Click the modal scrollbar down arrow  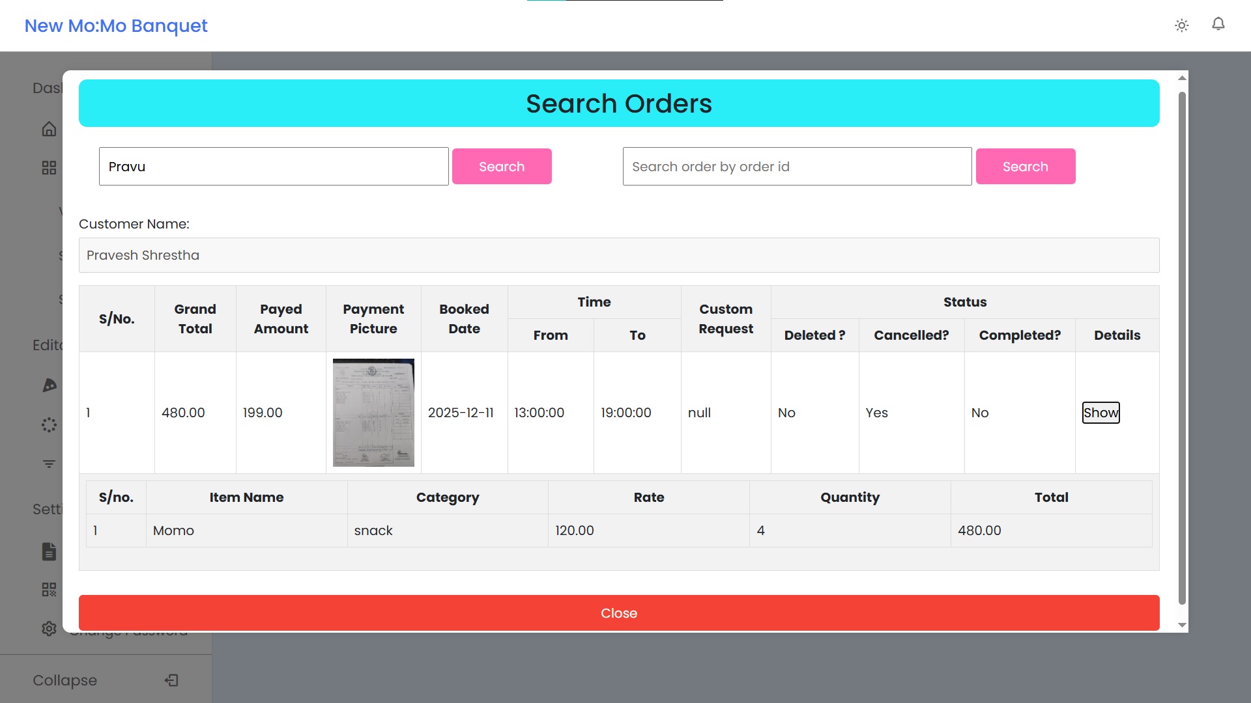1182,625
